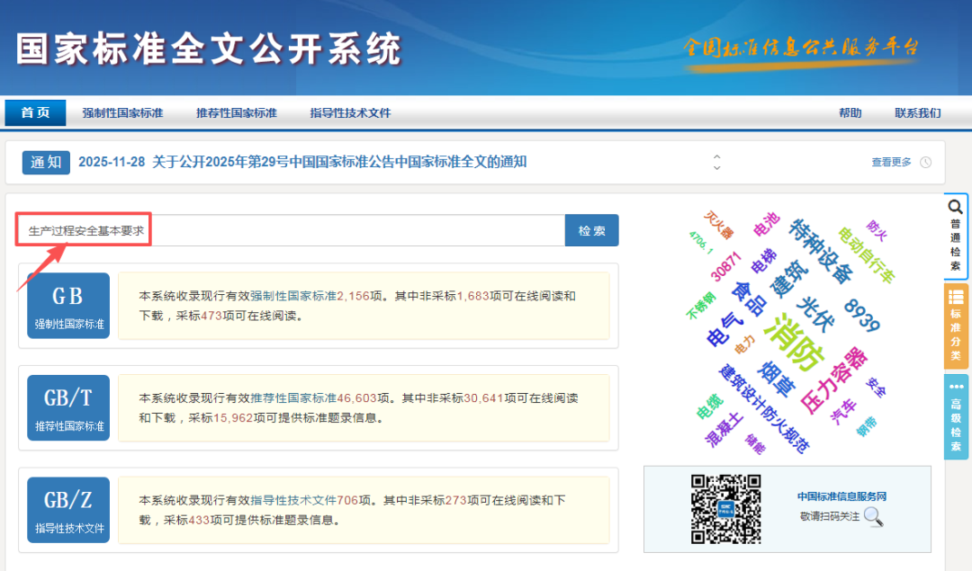Click the blue 检索 search button

[592, 230]
